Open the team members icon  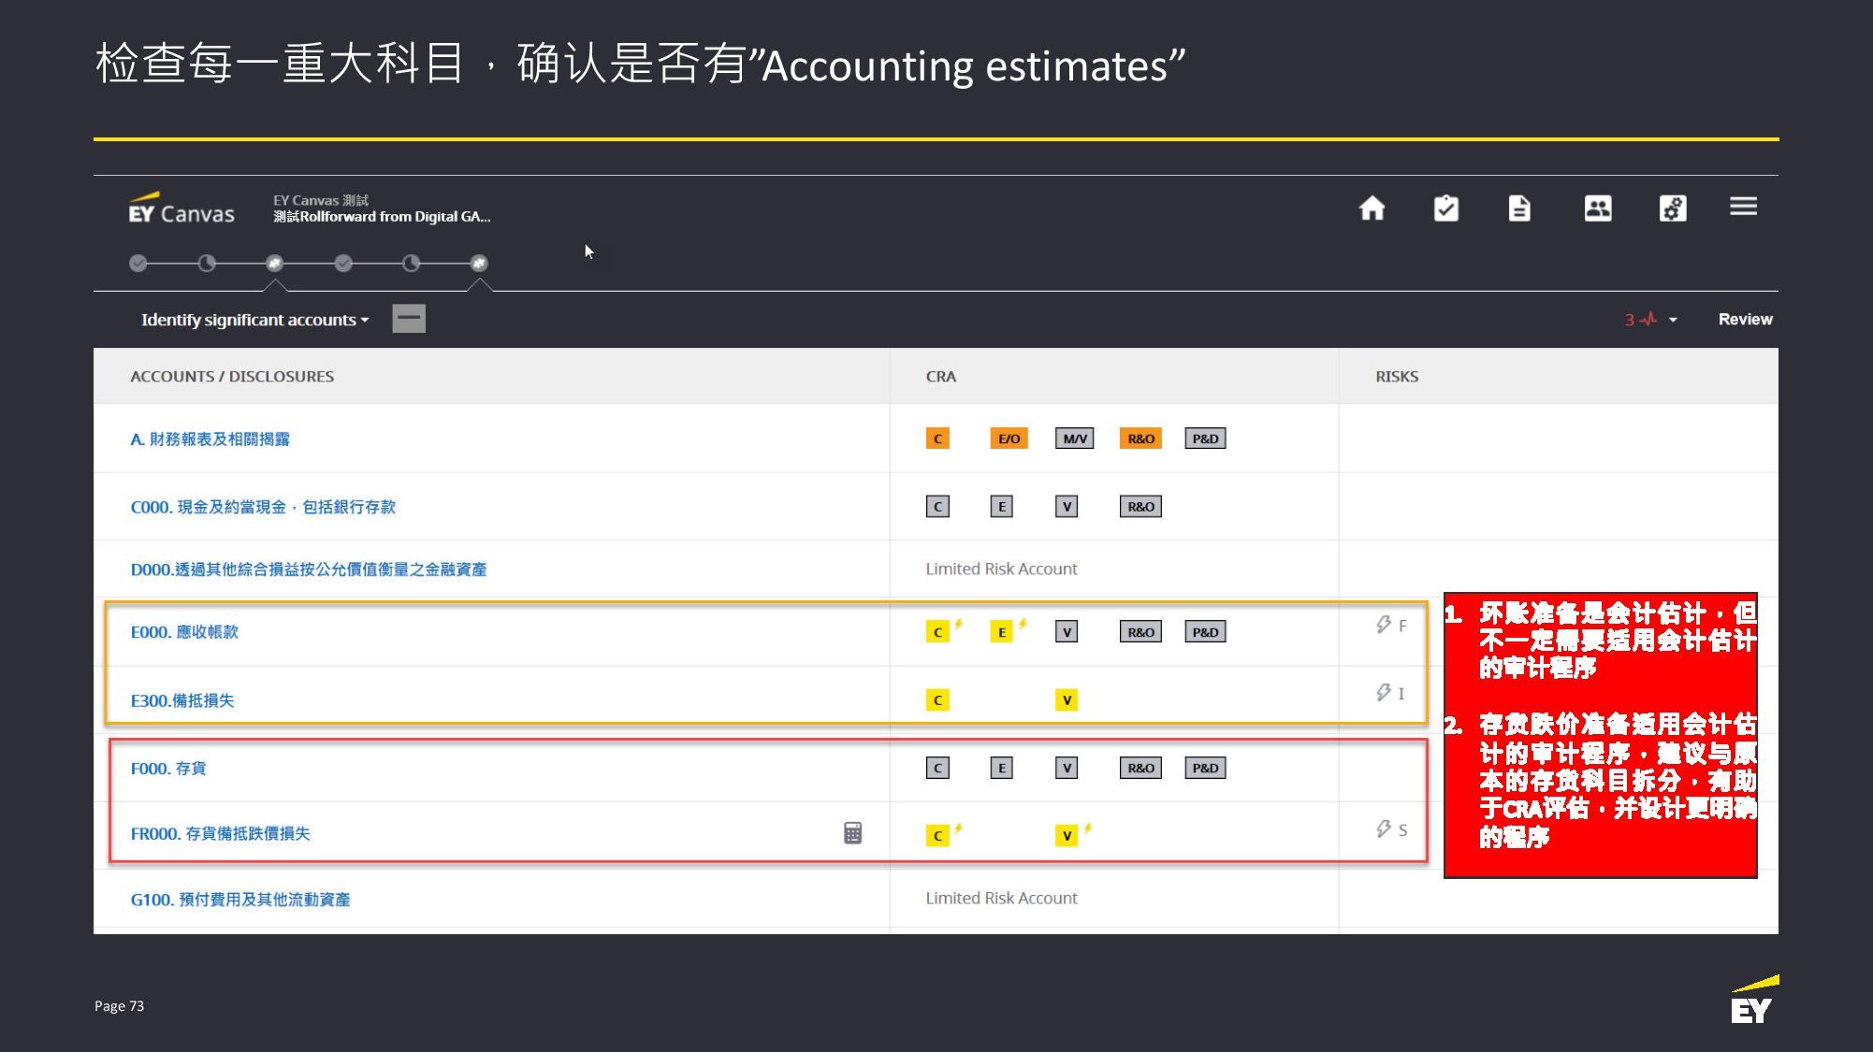tap(1597, 208)
